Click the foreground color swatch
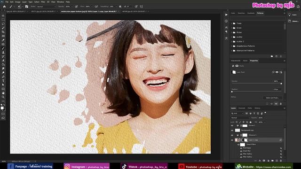 [x=2, y=108]
